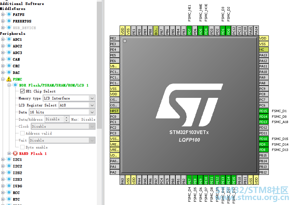This screenshot has height=205, width=292.
Task: Expand the USB_DEVICE tree node
Action: coord(3,28)
